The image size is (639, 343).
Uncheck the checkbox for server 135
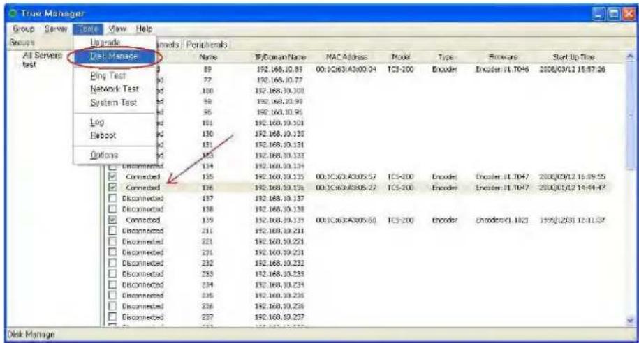point(112,176)
